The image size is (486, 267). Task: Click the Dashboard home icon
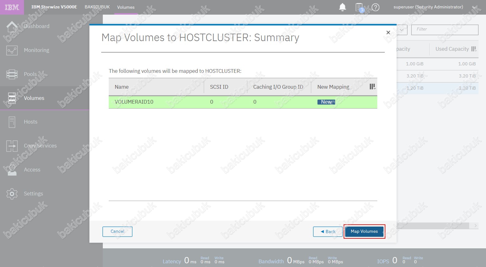pyautogui.click(x=12, y=26)
